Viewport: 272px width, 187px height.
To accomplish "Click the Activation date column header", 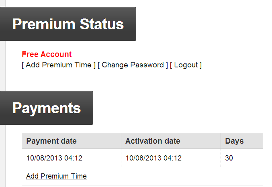I will [x=153, y=141].
